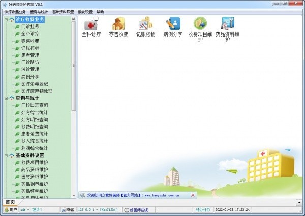The width and height of the screenshot is (305, 216).
Task: Click the 用户 user icon in status bar
Action: coord(7,210)
